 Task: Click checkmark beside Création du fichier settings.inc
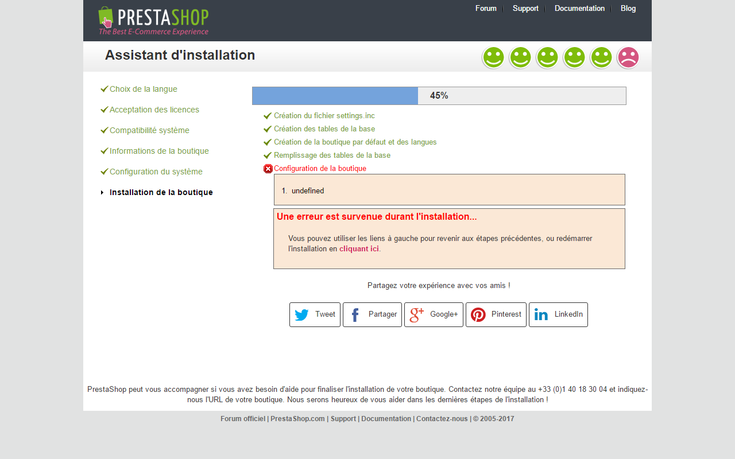tap(268, 116)
